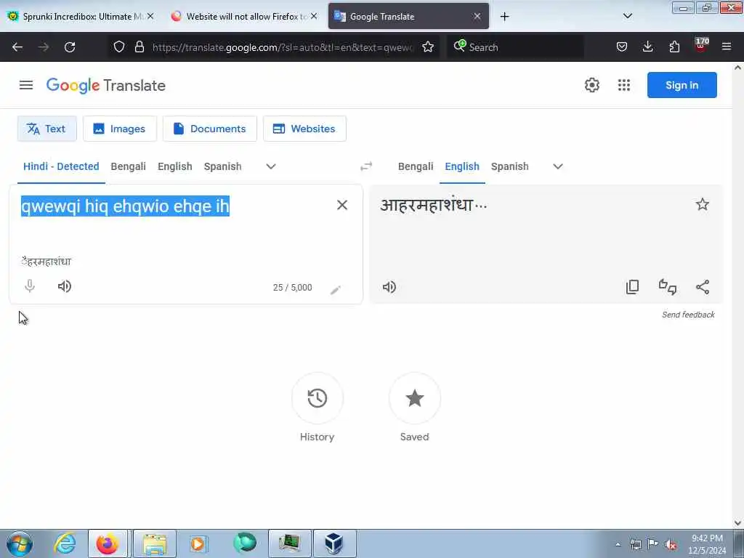Click the URL address bar
Image resolution: width=744 pixels, height=558 pixels.
point(283,47)
